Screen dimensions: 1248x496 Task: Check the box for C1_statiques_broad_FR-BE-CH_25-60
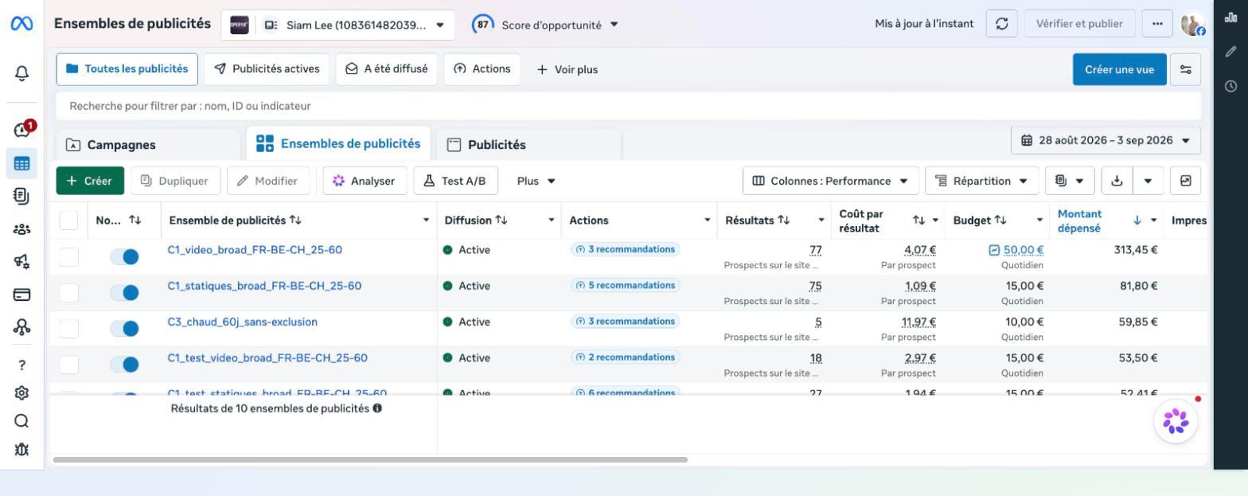[69, 292]
